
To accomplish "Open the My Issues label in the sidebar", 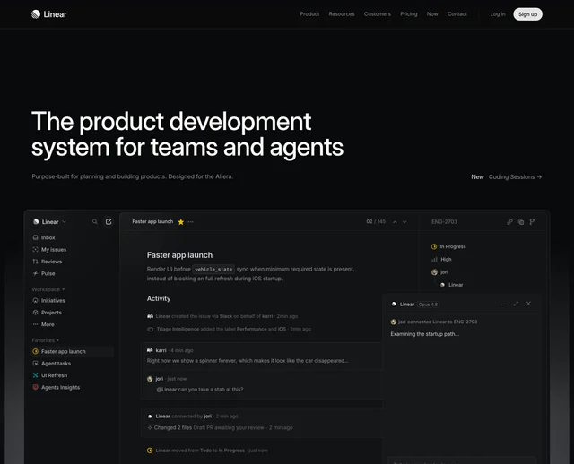I will coord(54,250).
